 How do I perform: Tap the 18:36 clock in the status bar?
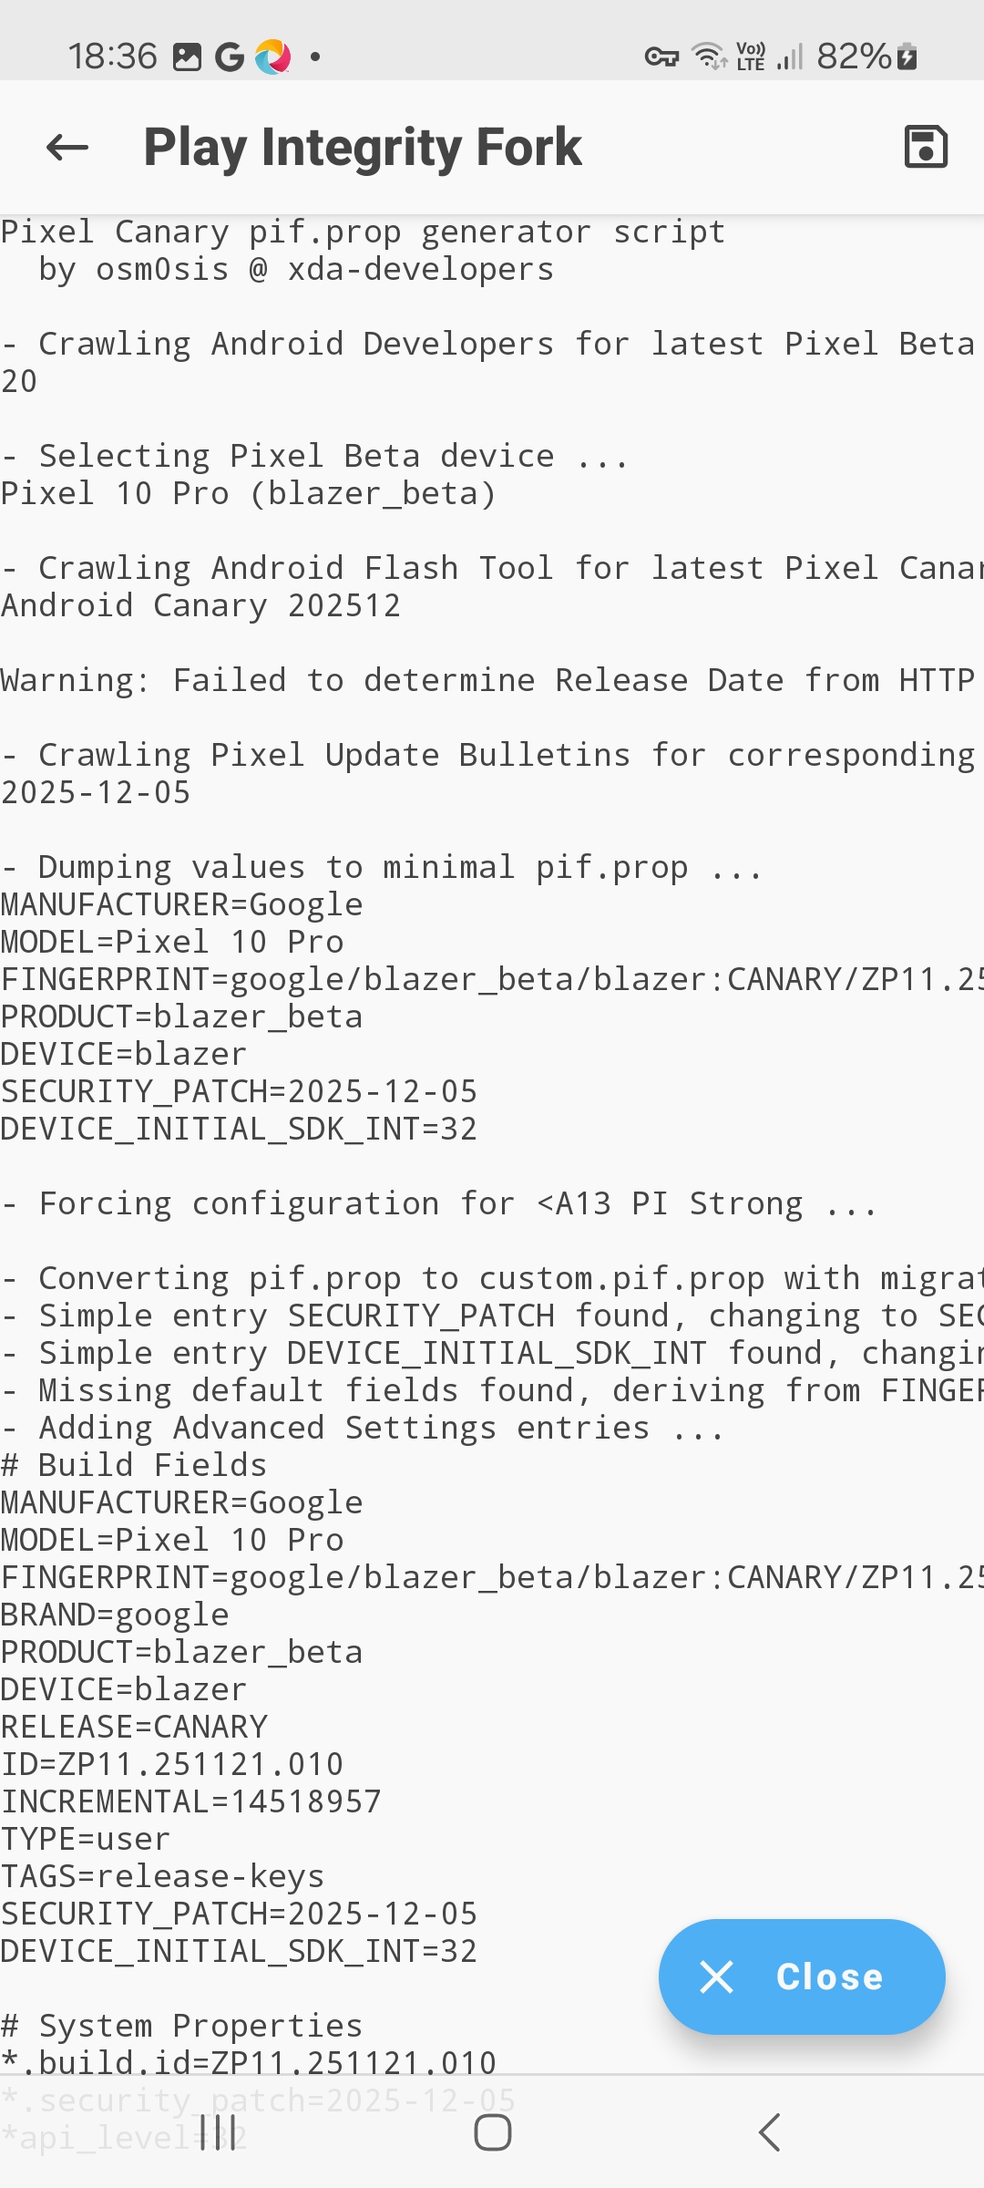(x=113, y=57)
